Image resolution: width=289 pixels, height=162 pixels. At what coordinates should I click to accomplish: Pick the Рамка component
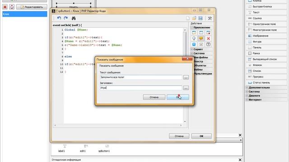click(x=266, y=53)
